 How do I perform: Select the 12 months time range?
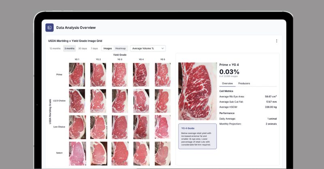pos(55,49)
